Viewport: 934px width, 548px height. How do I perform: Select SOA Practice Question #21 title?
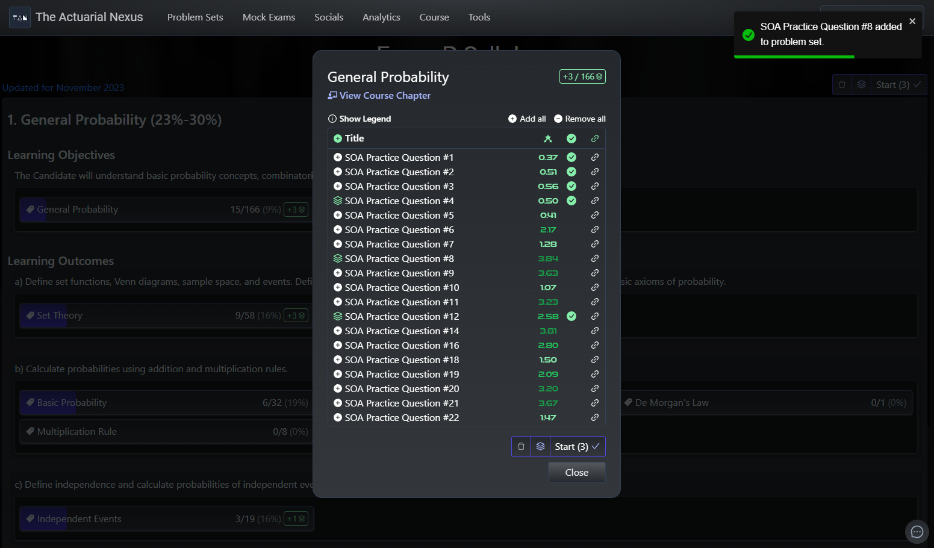click(x=402, y=403)
